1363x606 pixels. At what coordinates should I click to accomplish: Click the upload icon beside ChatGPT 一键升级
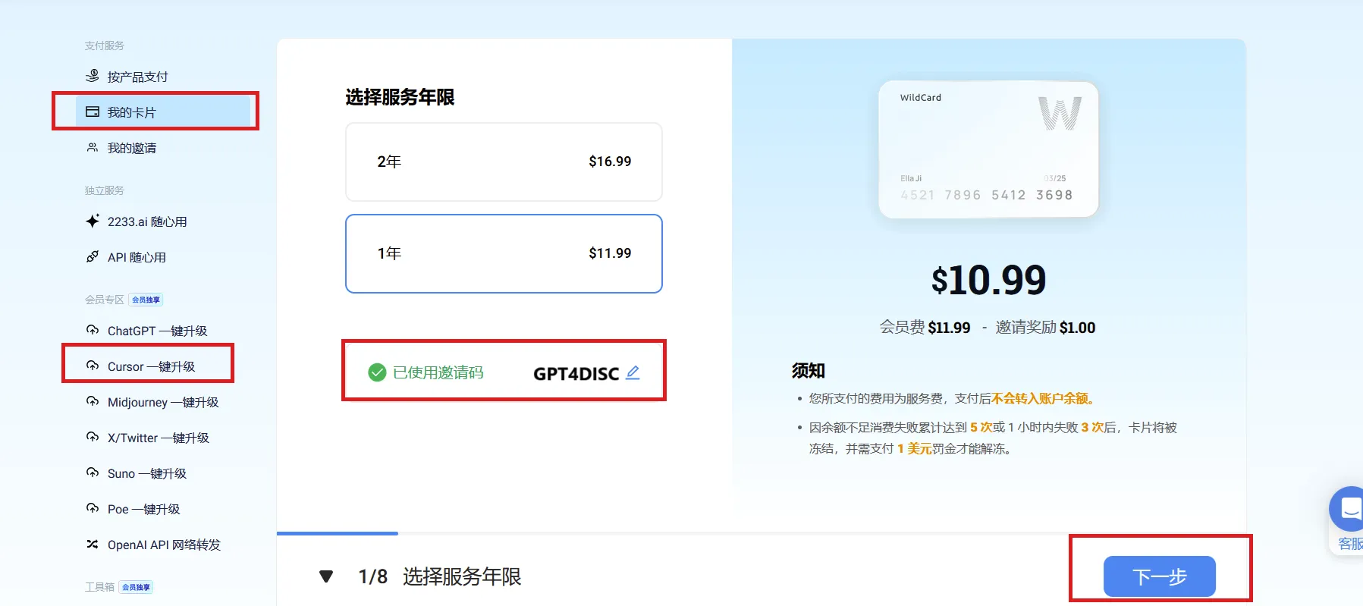pos(93,330)
